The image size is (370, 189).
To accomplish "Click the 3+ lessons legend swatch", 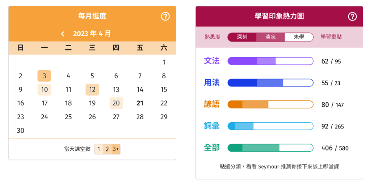I will 116,149.
